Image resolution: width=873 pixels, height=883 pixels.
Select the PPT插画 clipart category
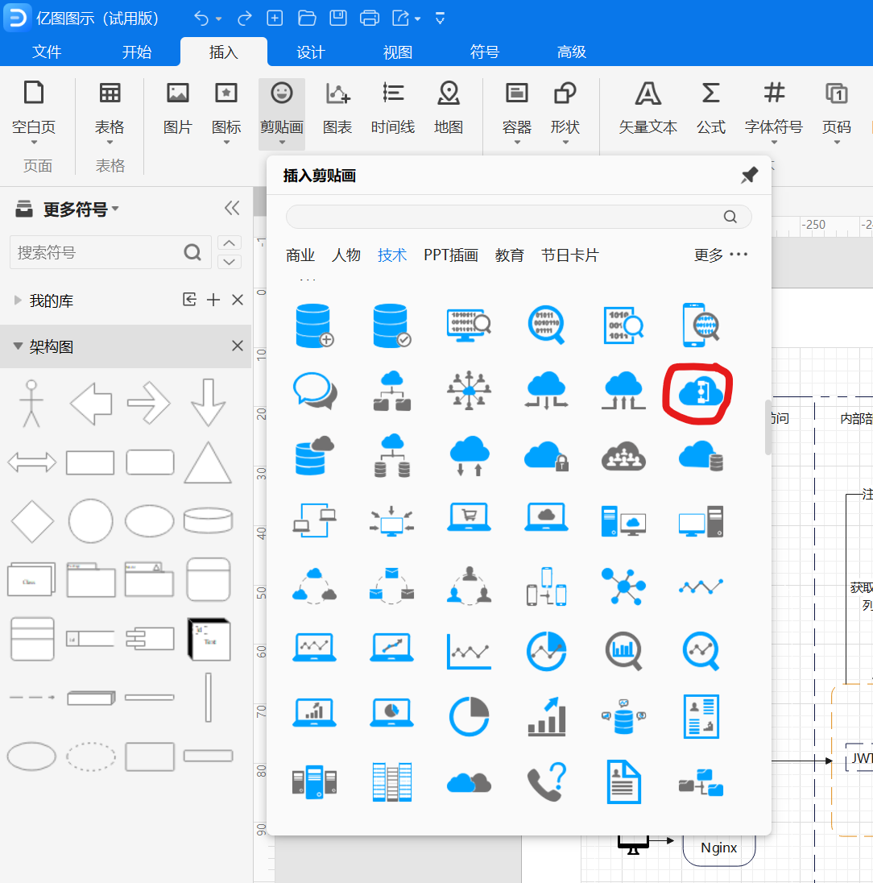[451, 255]
